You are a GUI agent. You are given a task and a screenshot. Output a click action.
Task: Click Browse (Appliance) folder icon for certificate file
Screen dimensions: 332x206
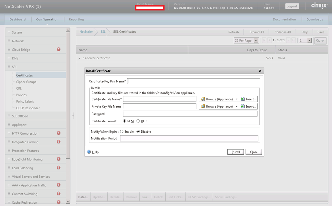click(x=203, y=99)
